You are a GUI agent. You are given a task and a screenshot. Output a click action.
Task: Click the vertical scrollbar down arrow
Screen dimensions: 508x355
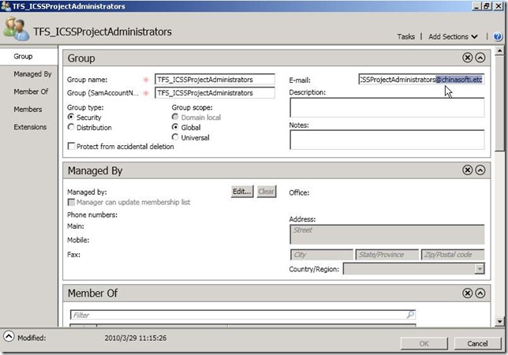click(x=499, y=322)
